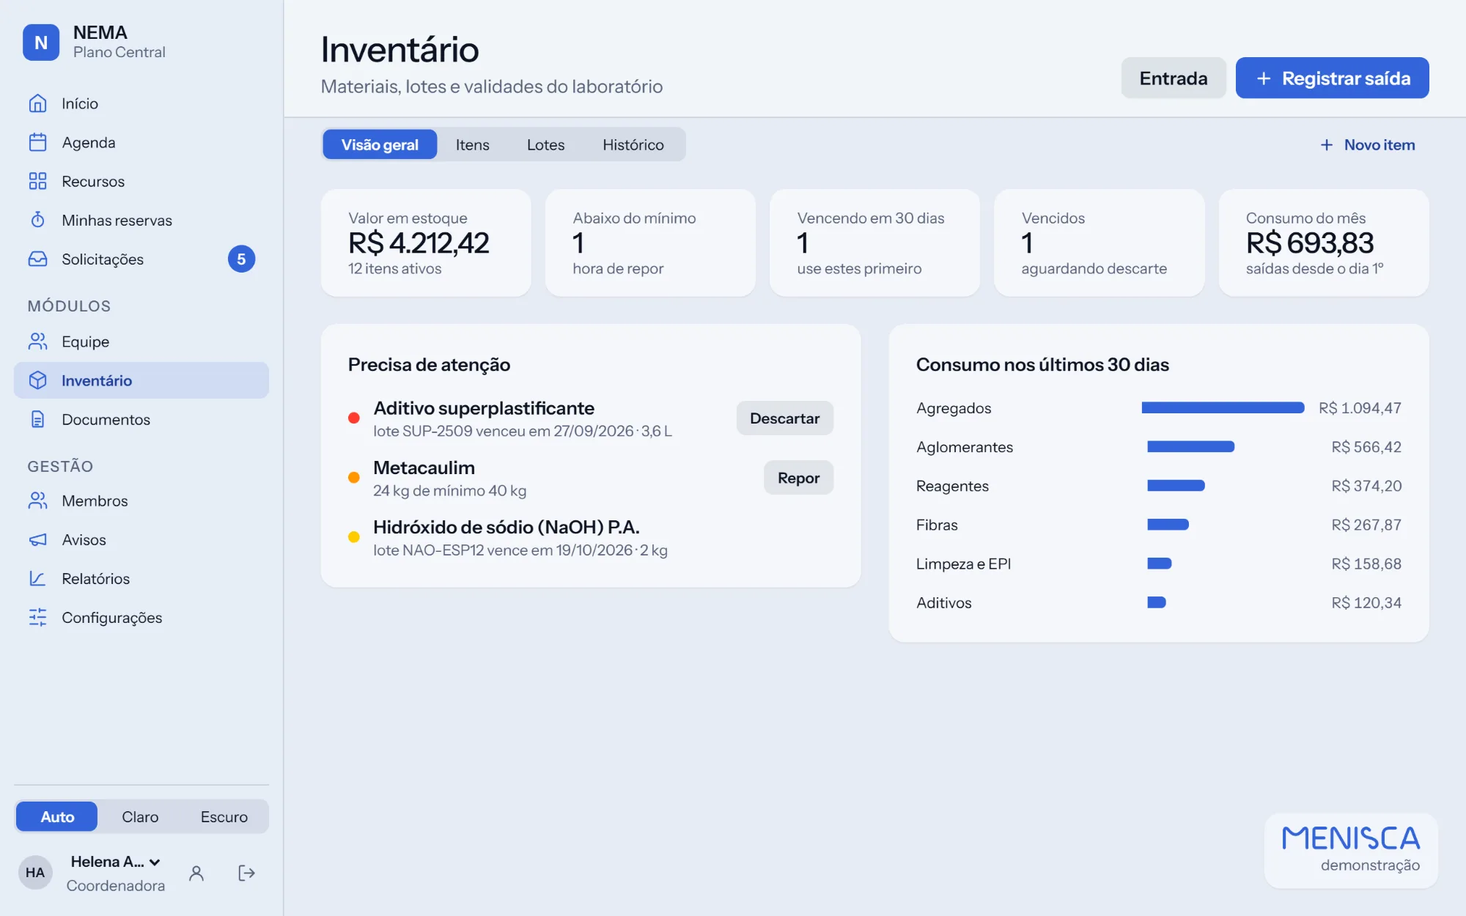Click the Inventário box icon
1466x916 pixels.
click(x=37, y=380)
